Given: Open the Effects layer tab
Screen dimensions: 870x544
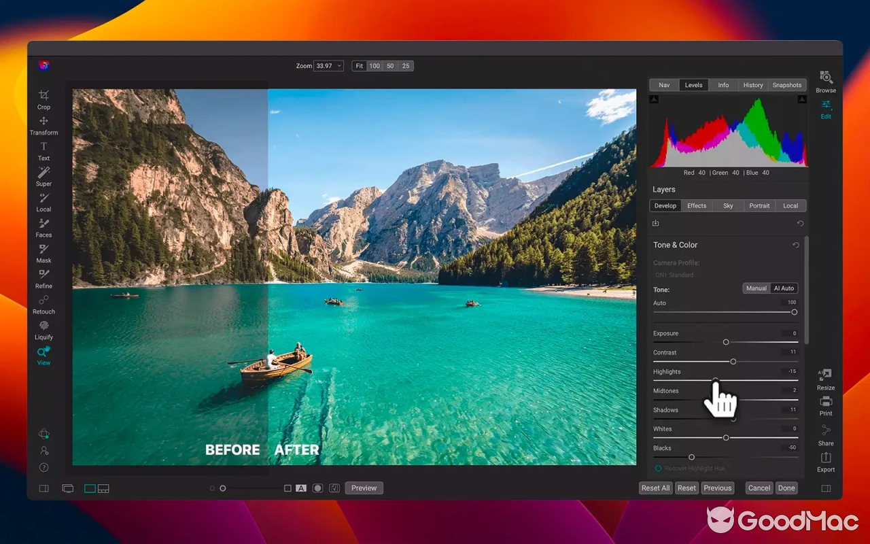Looking at the screenshot, I should (697, 205).
